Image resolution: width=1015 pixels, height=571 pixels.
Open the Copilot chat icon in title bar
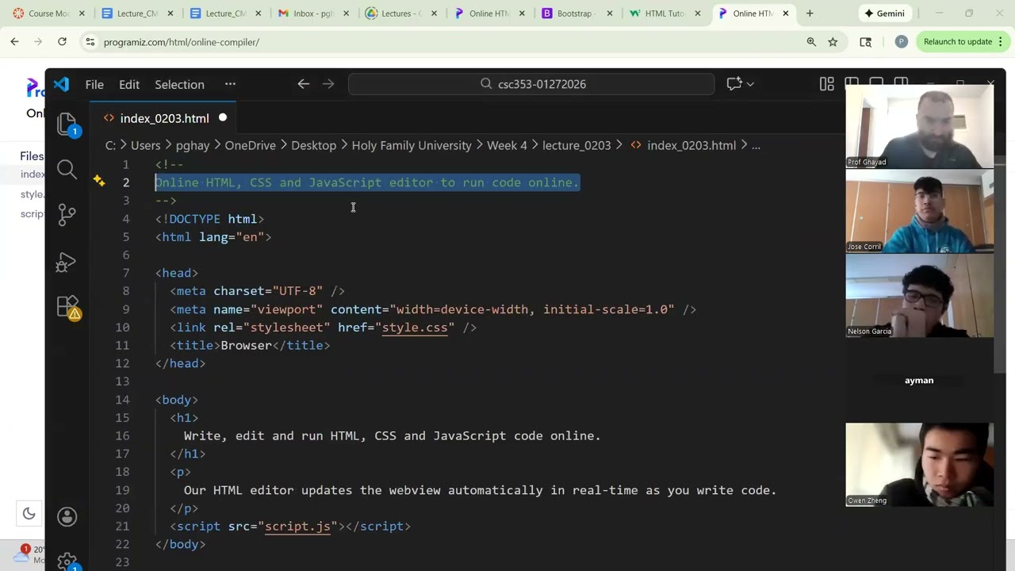coord(734,84)
